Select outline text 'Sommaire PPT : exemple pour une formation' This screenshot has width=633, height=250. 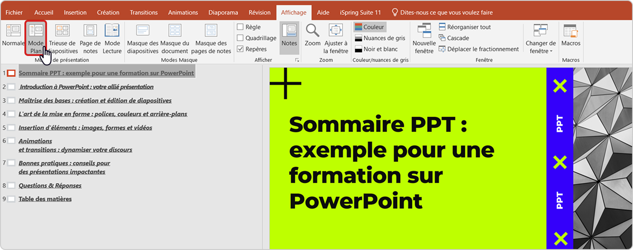(x=84, y=73)
